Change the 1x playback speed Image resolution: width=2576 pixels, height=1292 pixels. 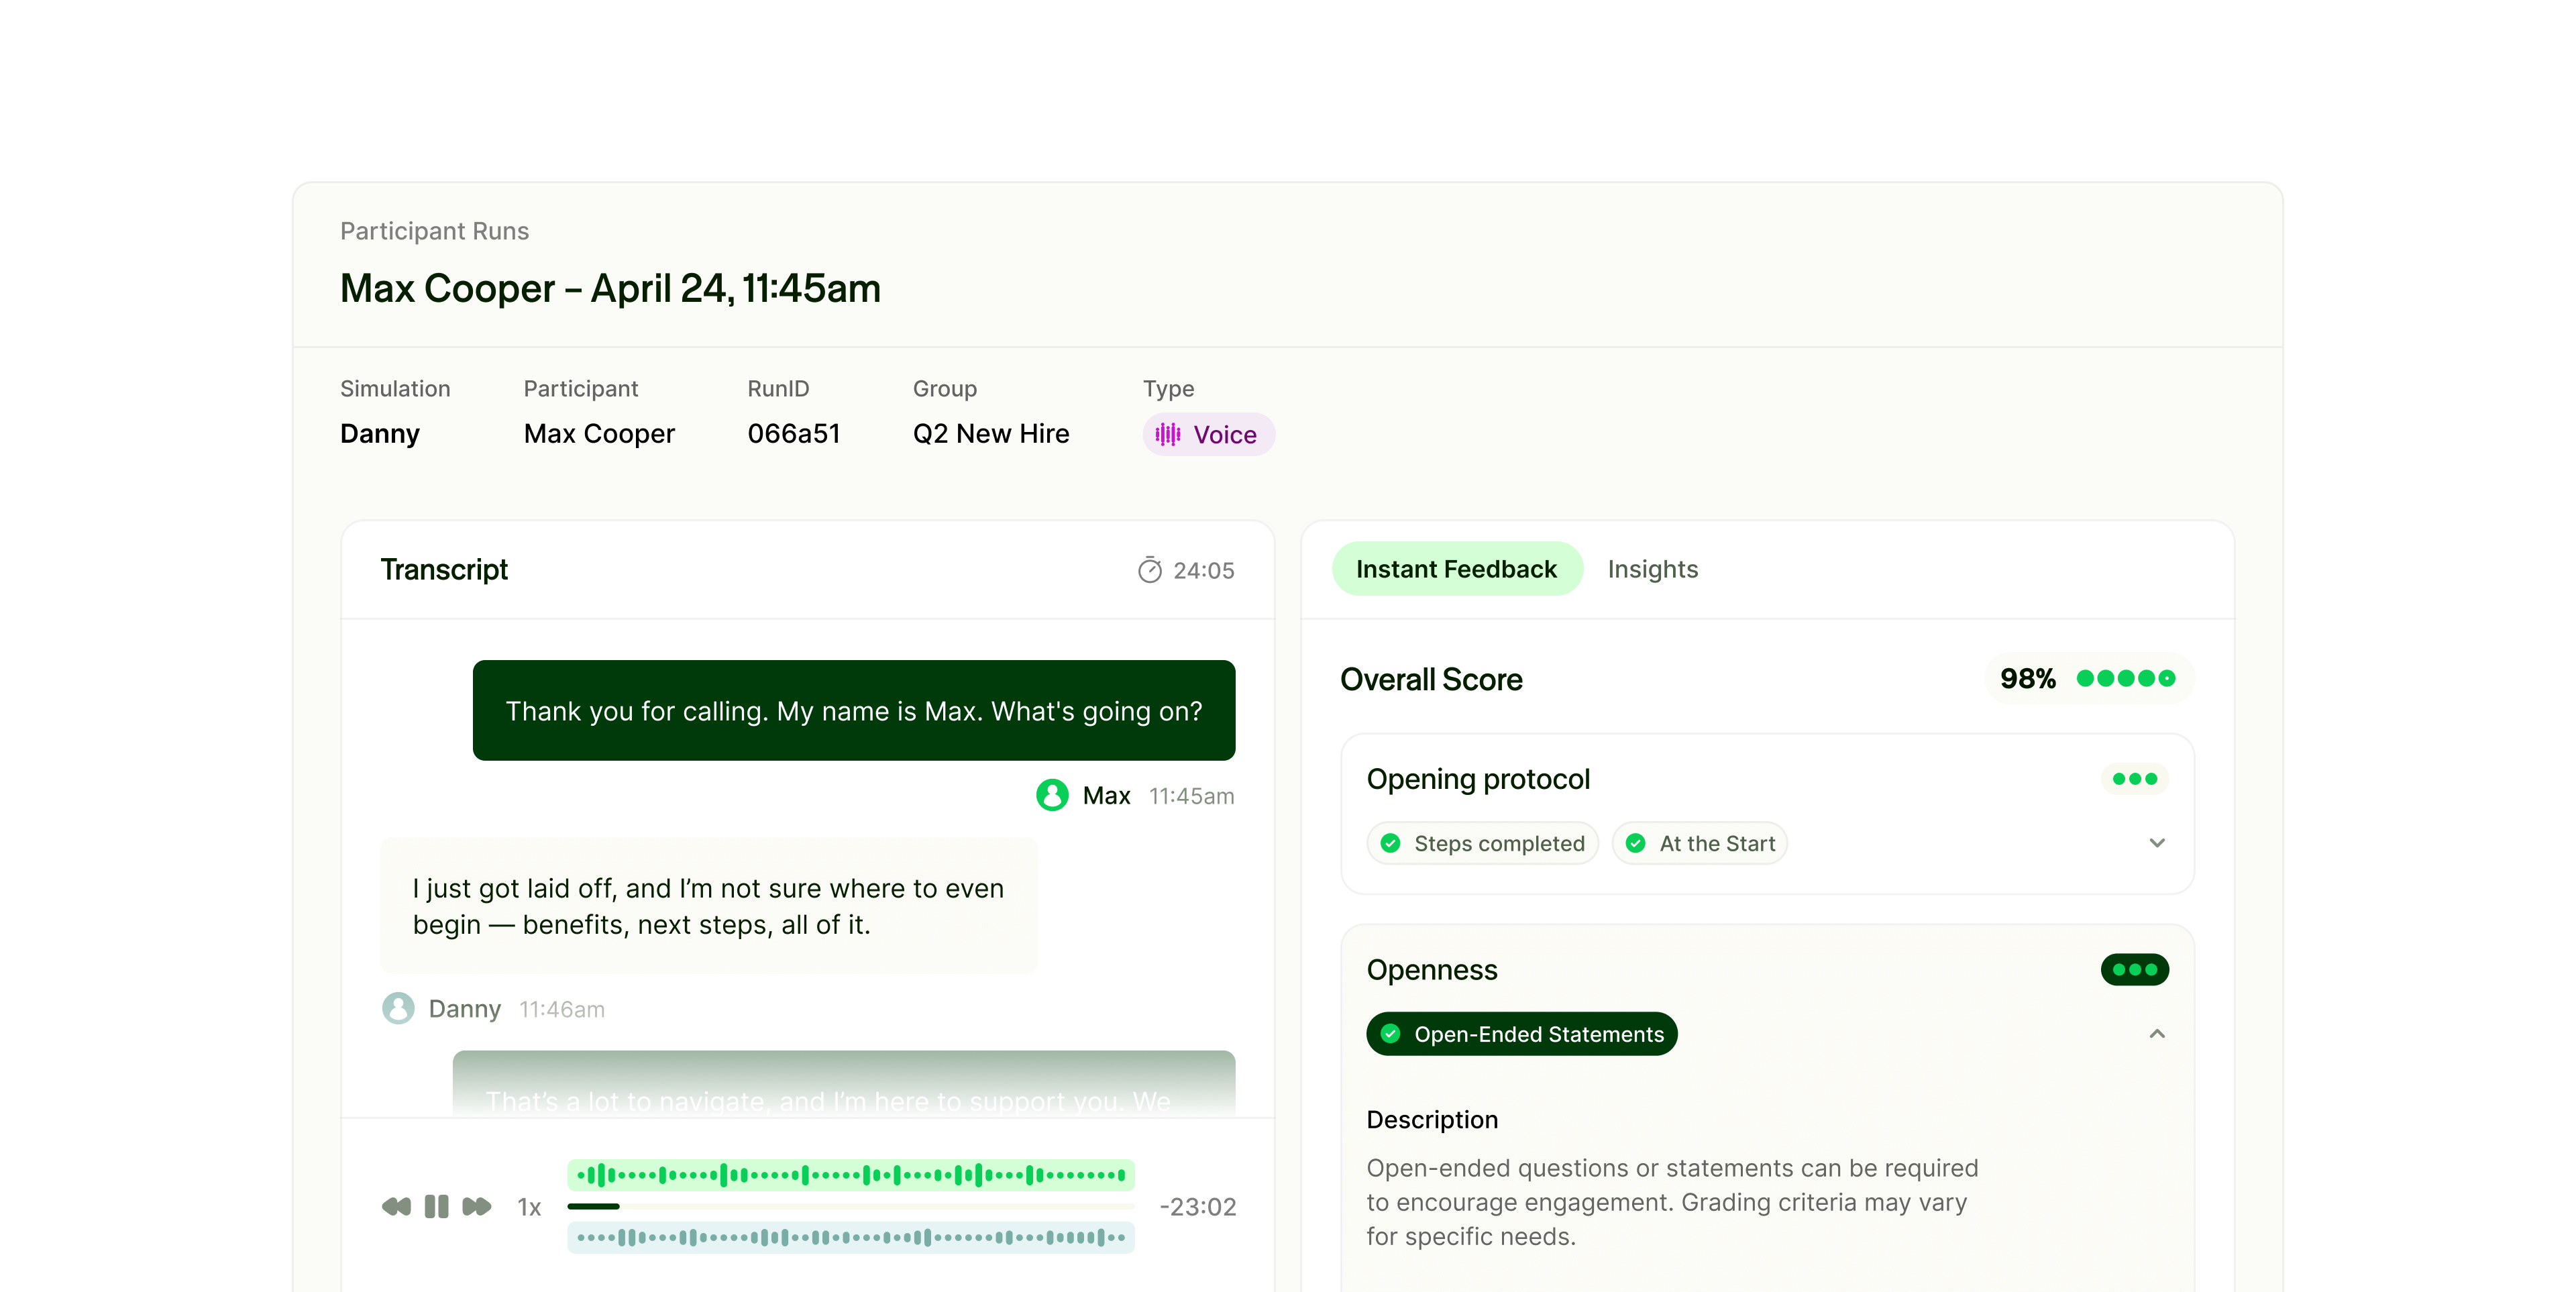[x=529, y=1207]
